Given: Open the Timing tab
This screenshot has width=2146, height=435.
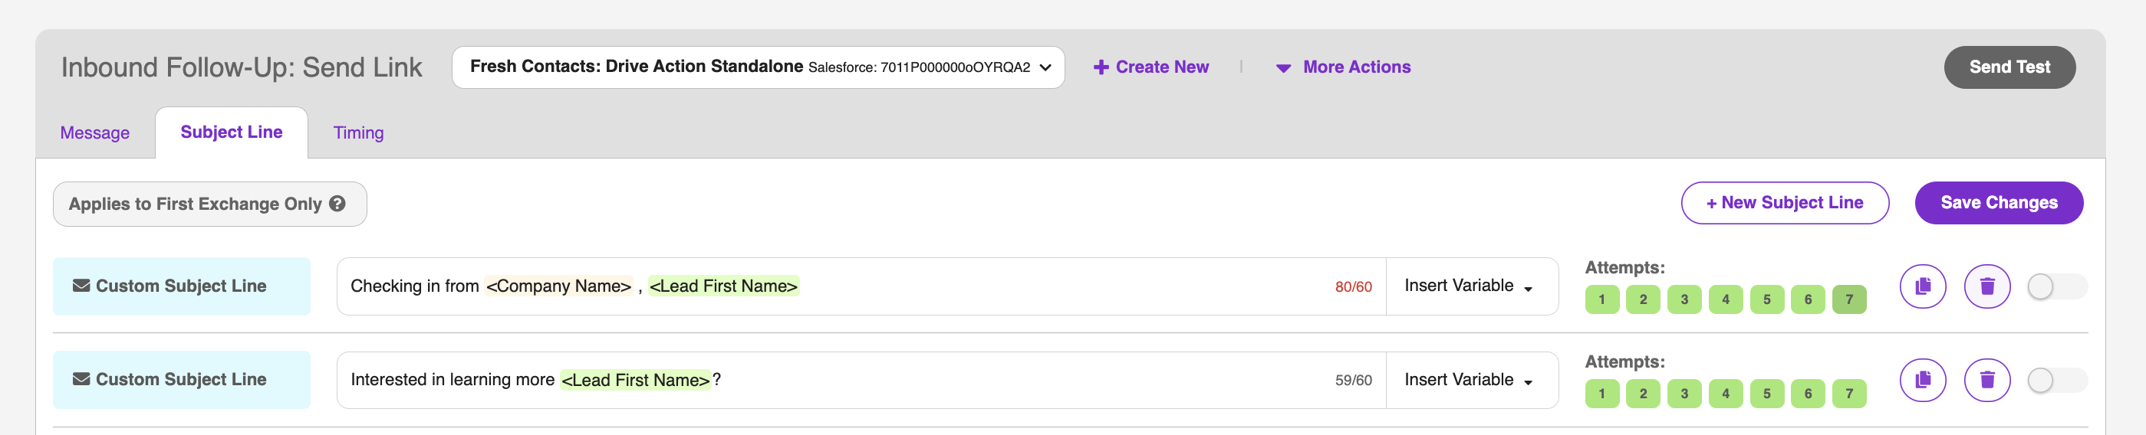Looking at the screenshot, I should coord(358,133).
